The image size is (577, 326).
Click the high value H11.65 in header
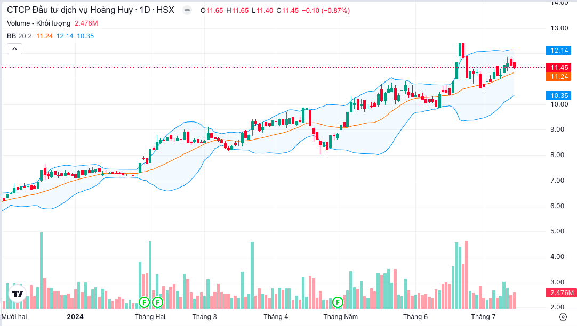click(237, 11)
